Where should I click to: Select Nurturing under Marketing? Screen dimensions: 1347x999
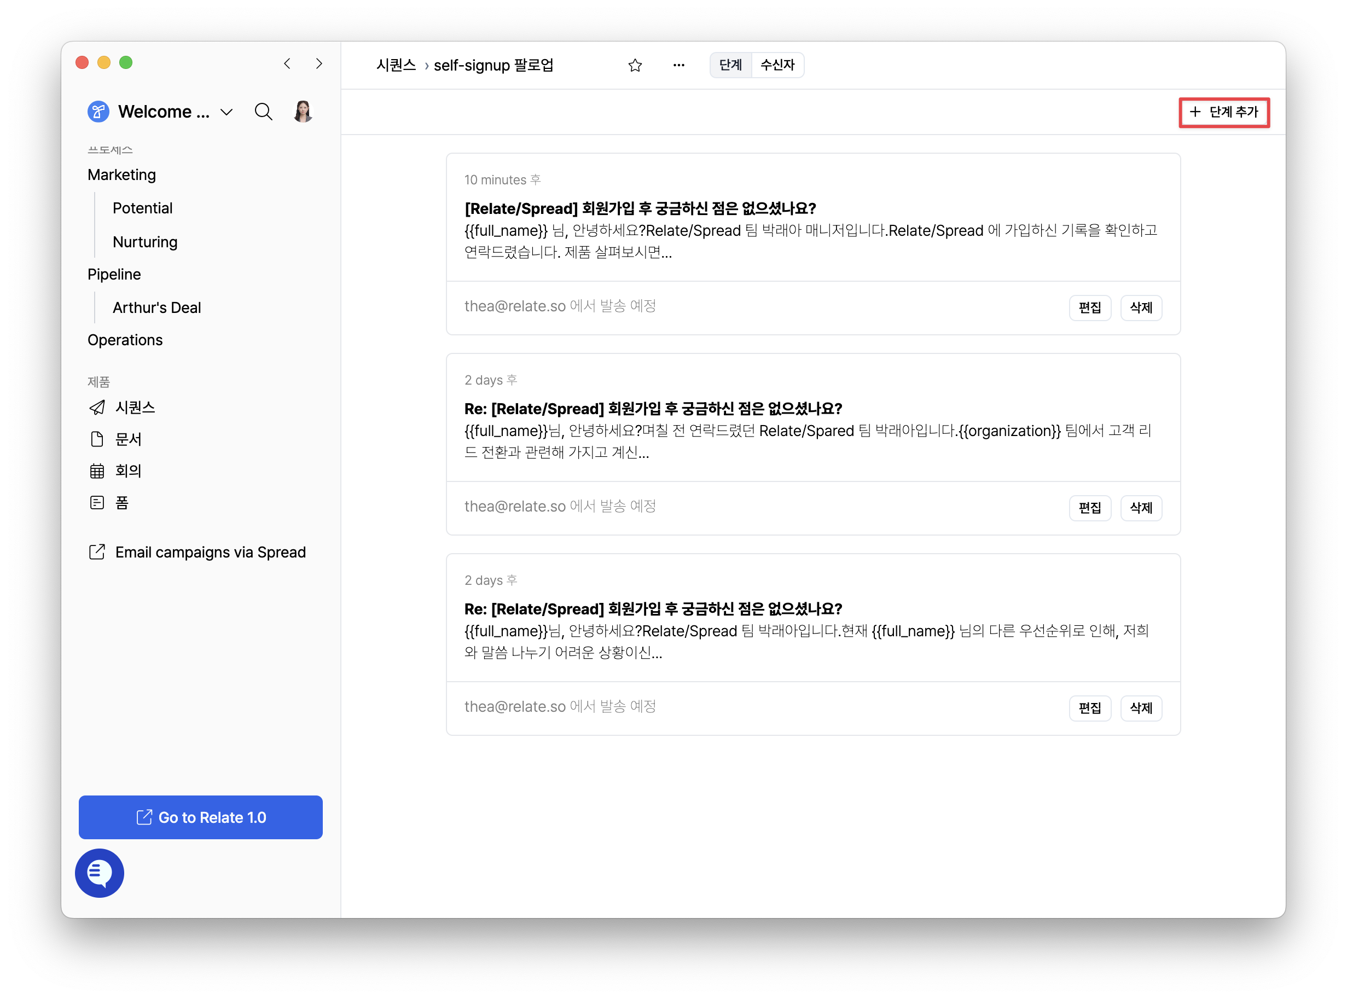pos(145,242)
